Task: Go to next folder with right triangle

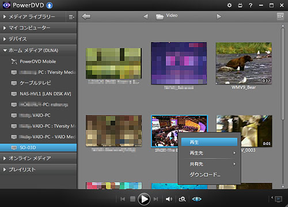Action: click(219, 17)
